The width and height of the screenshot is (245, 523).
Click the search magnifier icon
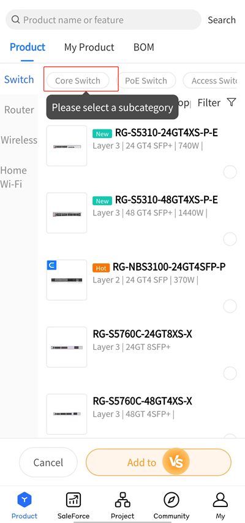coord(16,20)
